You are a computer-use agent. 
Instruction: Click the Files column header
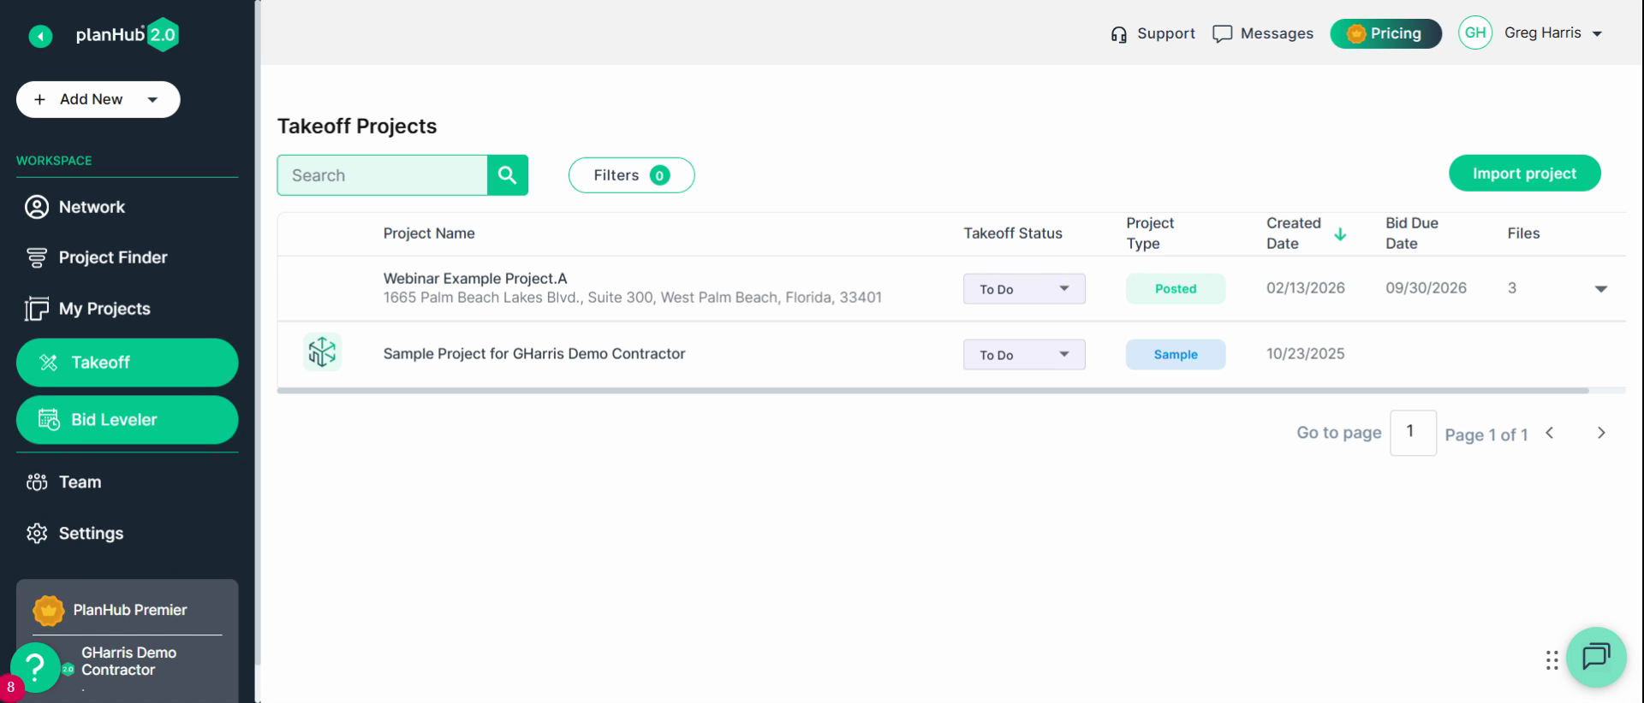1523,233
